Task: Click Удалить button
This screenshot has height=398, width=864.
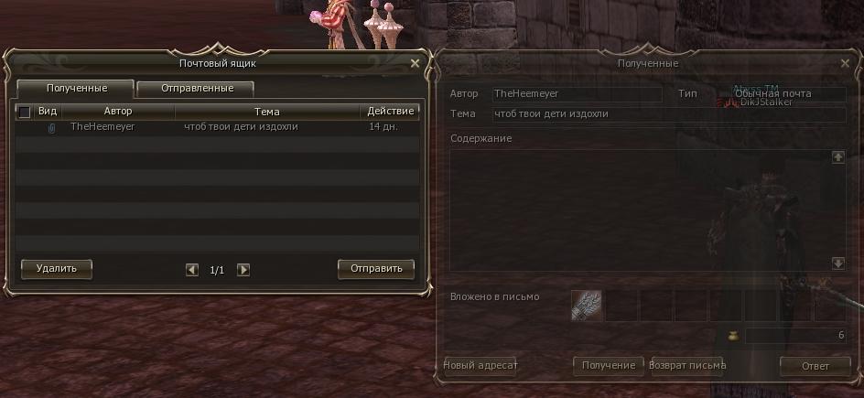Action: pyautogui.click(x=56, y=269)
